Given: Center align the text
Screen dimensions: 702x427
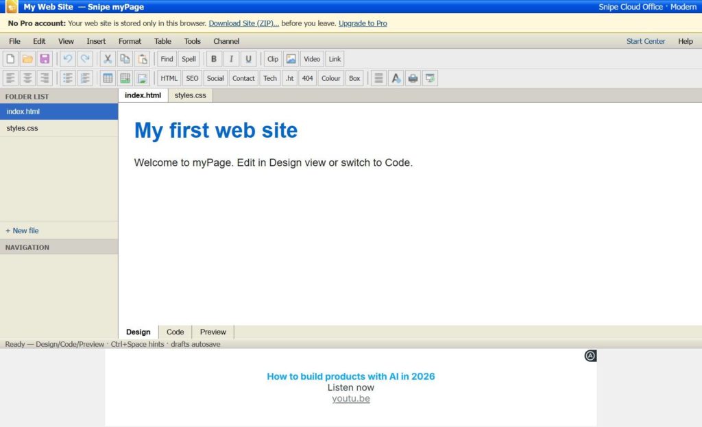Looking at the screenshot, I should pyautogui.click(x=27, y=78).
